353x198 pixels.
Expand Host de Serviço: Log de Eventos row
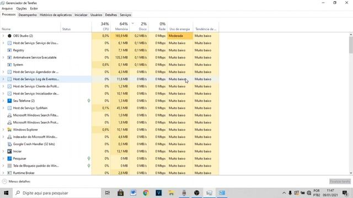pos(3,79)
